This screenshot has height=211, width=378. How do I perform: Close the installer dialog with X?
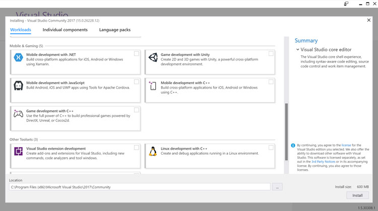coord(368,20)
